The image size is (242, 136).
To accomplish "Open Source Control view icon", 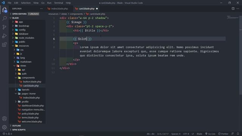I will [x=4, y=27].
